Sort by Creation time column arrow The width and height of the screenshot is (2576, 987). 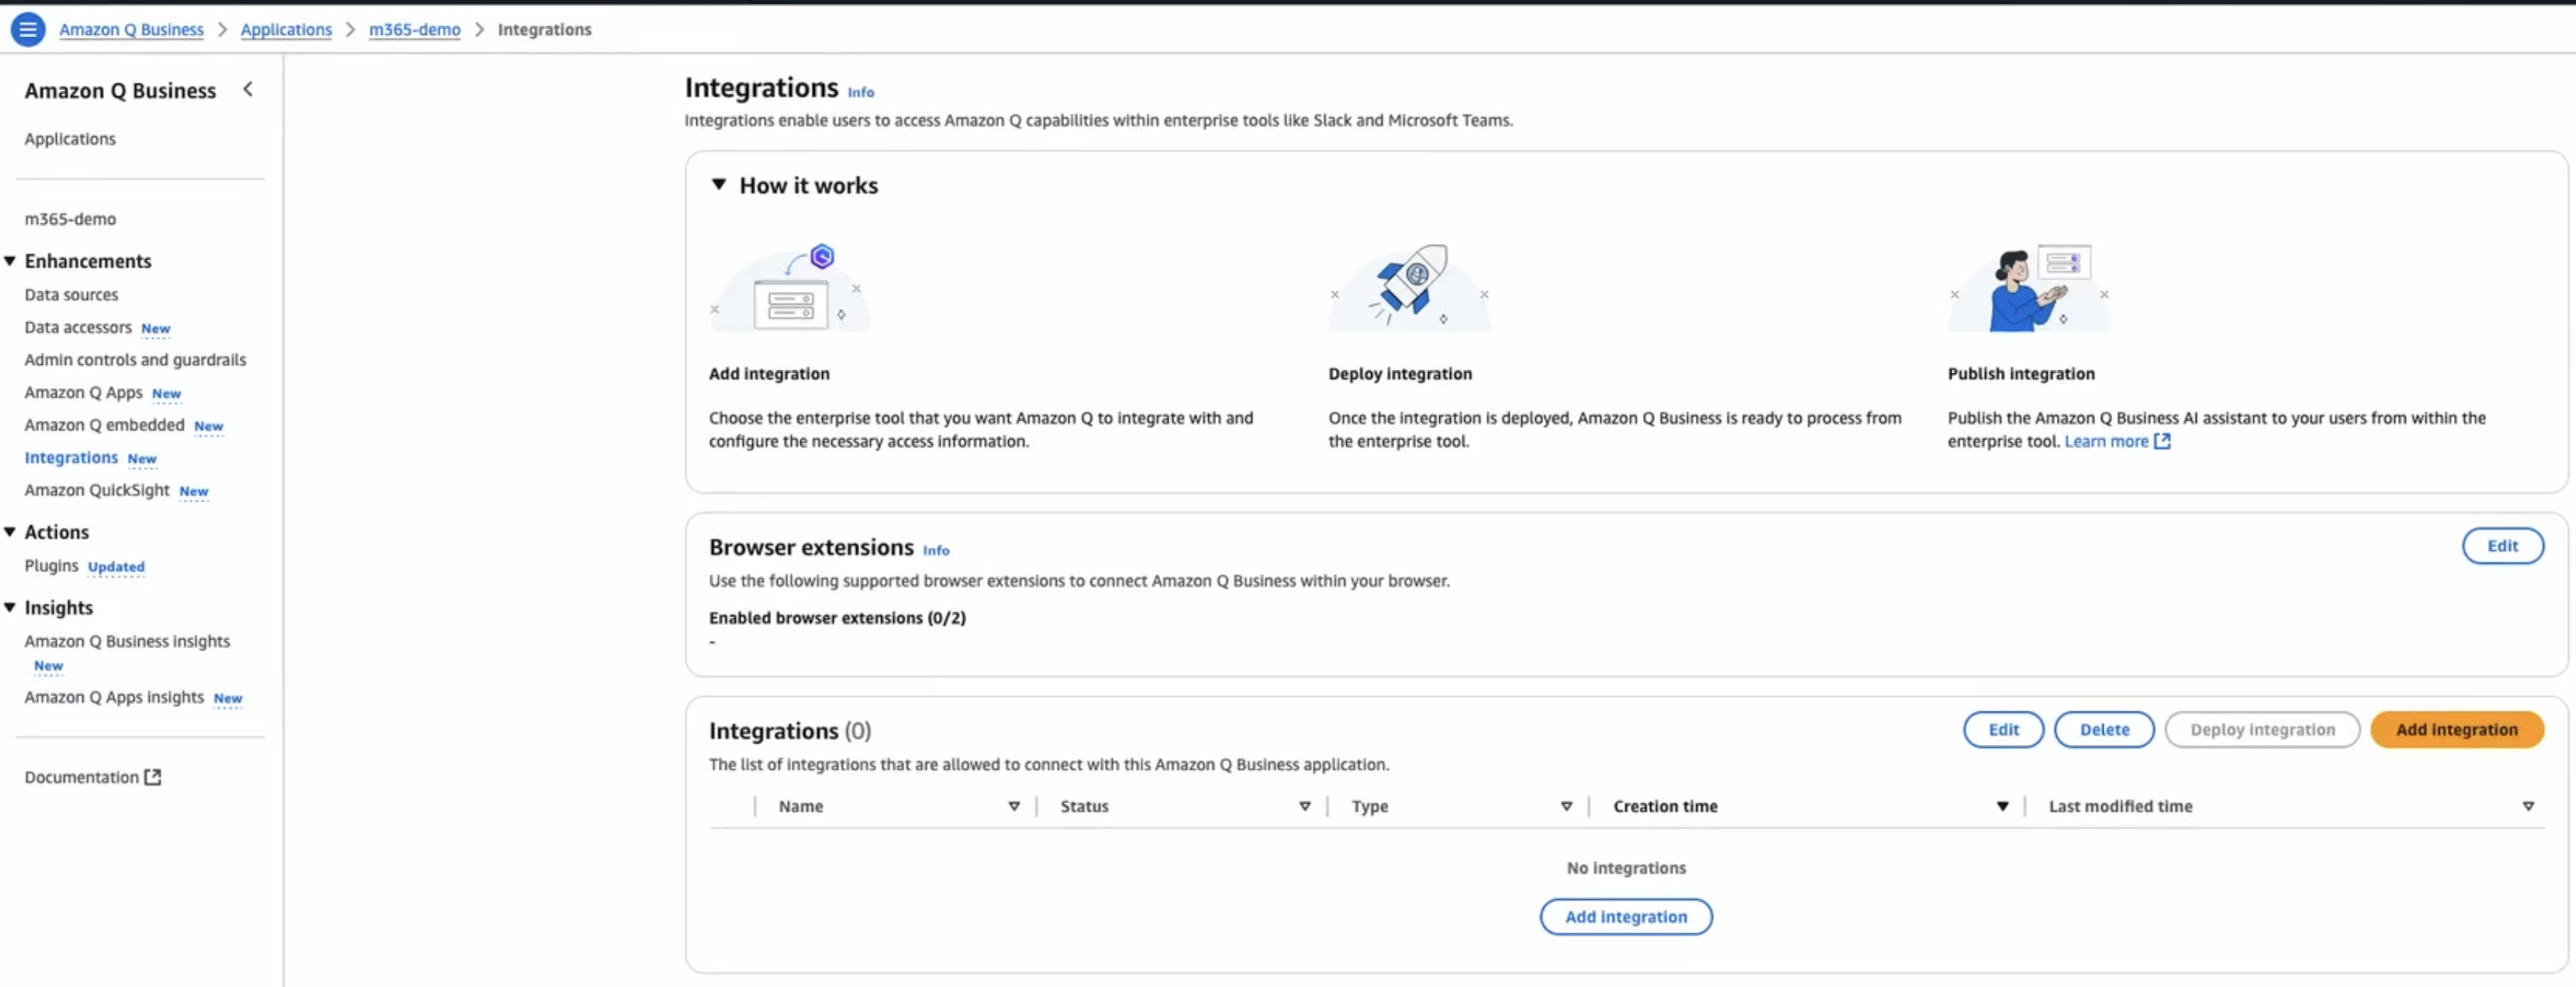[x=2002, y=806]
